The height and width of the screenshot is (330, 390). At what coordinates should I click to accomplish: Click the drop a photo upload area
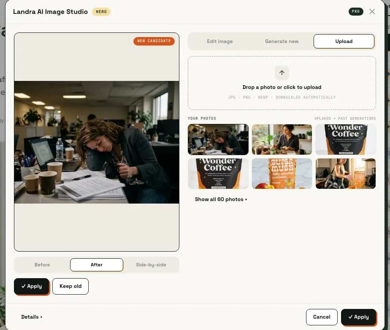point(282,83)
